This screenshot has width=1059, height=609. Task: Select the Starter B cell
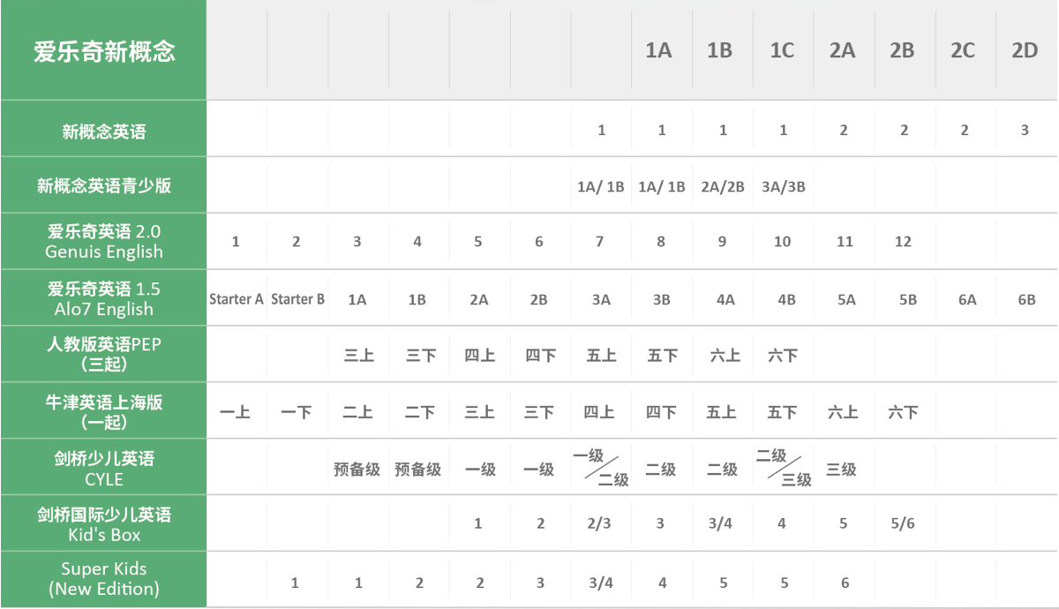297,299
